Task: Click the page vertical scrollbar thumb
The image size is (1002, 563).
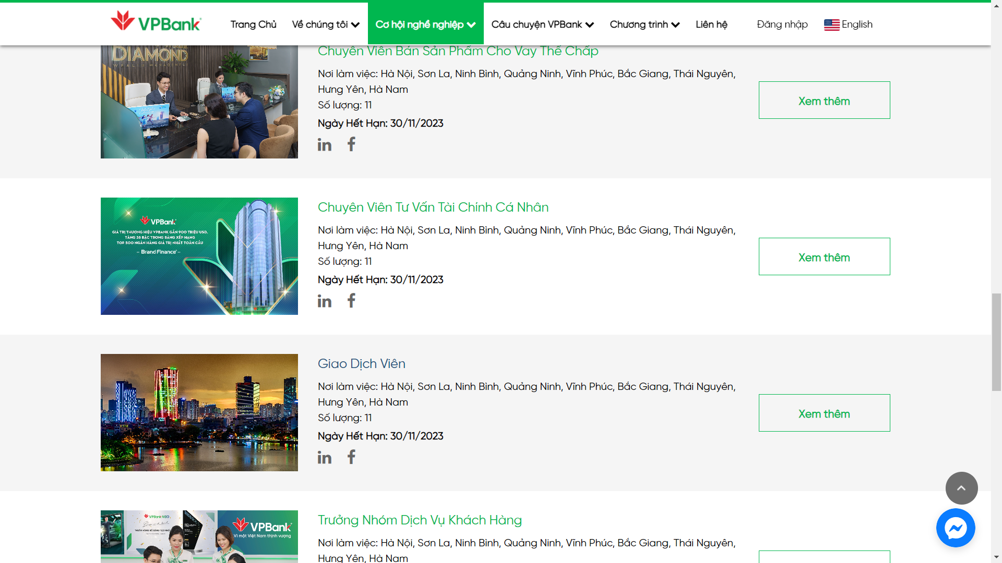Action: coord(997,342)
